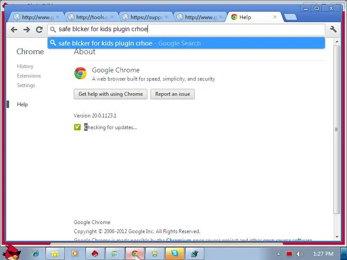Open Skype from the taskbar
This screenshot has height=260, width=347.
pyautogui.click(x=175, y=253)
